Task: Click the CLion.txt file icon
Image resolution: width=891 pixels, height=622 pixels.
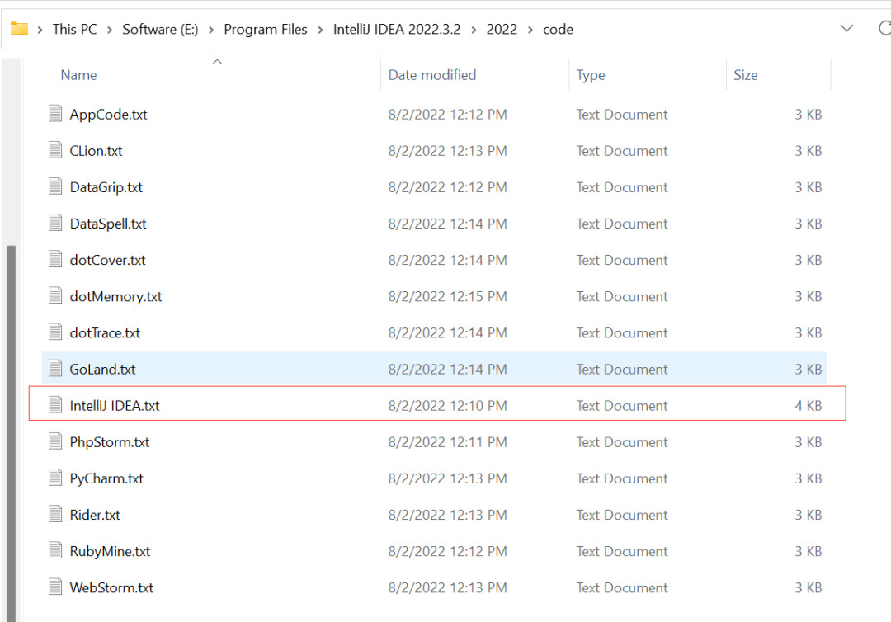Action: coord(55,150)
